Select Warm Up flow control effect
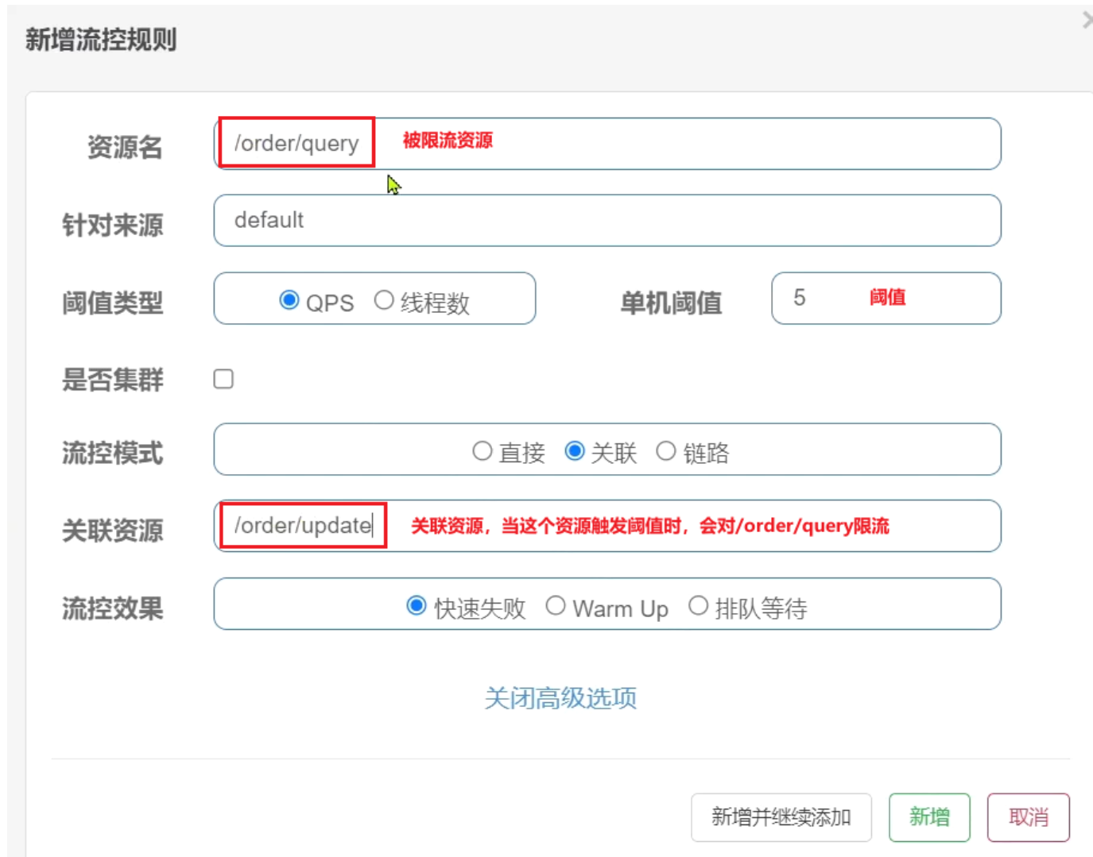The image size is (1093, 857). (x=556, y=606)
